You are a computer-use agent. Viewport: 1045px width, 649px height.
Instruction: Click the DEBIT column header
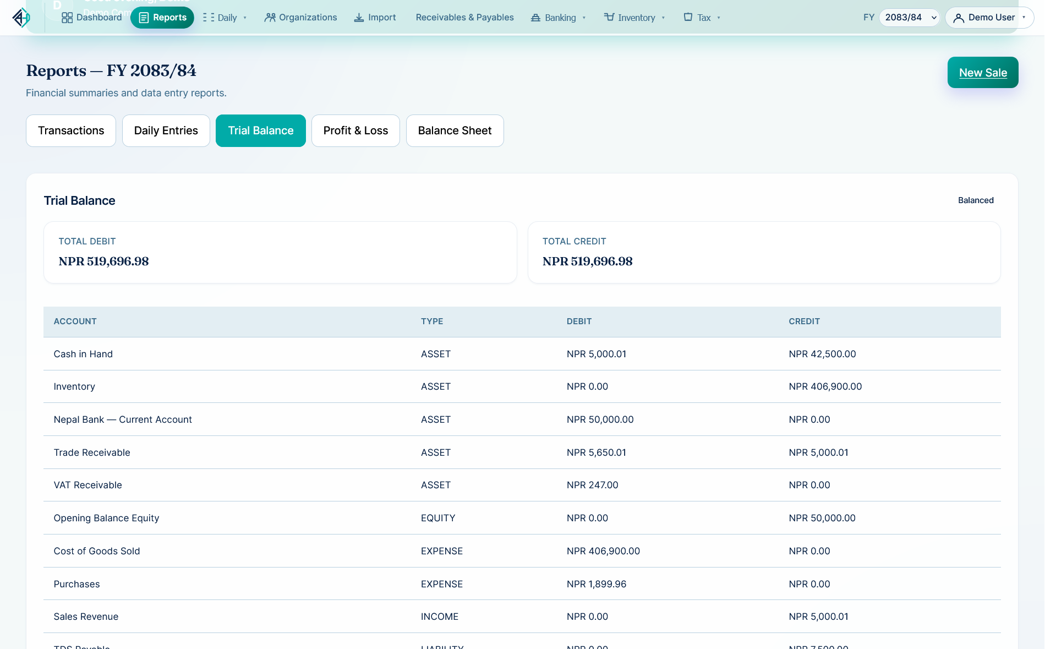coord(579,321)
